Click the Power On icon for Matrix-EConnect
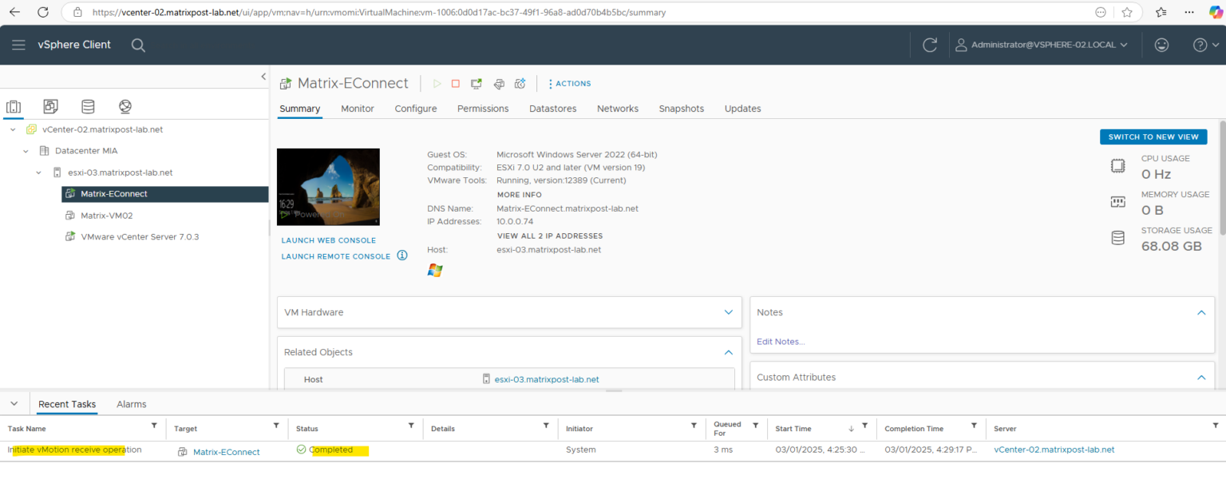The height and width of the screenshot is (491, 1226). click(437, 83)
